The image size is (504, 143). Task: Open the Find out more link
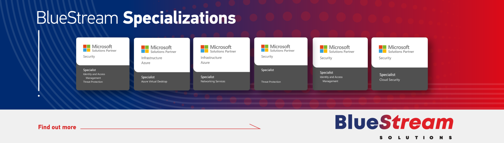coord(57,127)
